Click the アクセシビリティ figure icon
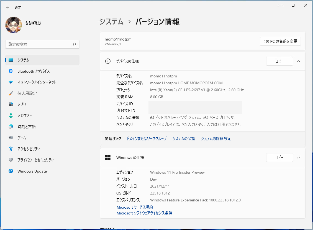Image resolution: width=313 pixels, height=230 pixels. click(11, 149)
